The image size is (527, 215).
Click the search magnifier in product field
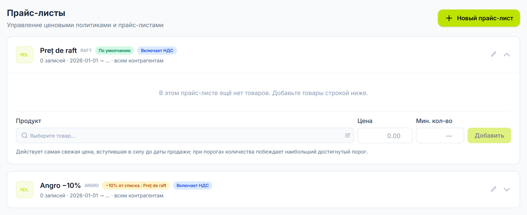click(25, 135)
